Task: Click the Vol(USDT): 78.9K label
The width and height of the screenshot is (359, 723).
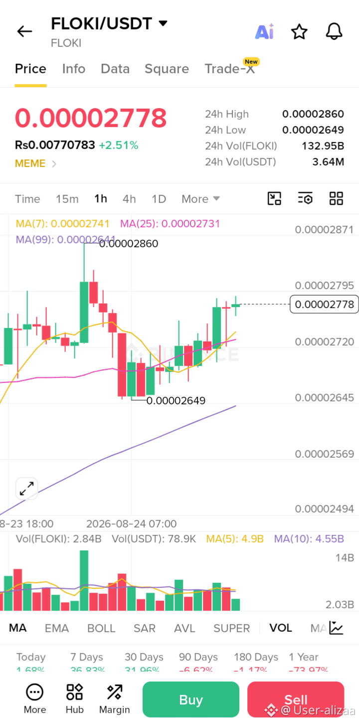Action: 154,539
